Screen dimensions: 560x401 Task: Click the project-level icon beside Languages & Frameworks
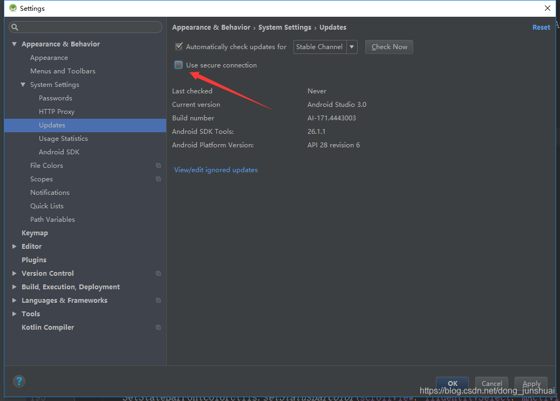point(158,301)
